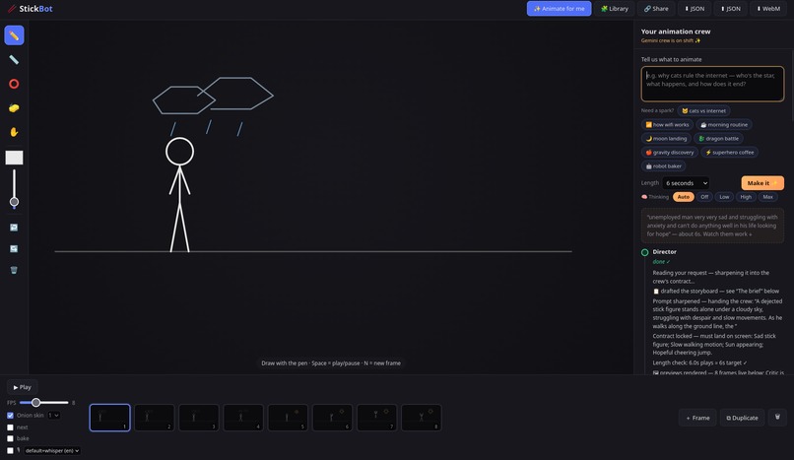Enable the 'bake' checkbox
Screen dimensions: 794x460
[10, 438]
